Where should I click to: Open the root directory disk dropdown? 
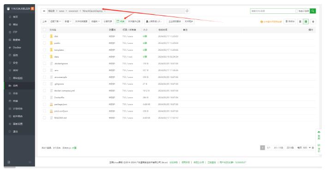pyautogui.click(x=154, y=21)
